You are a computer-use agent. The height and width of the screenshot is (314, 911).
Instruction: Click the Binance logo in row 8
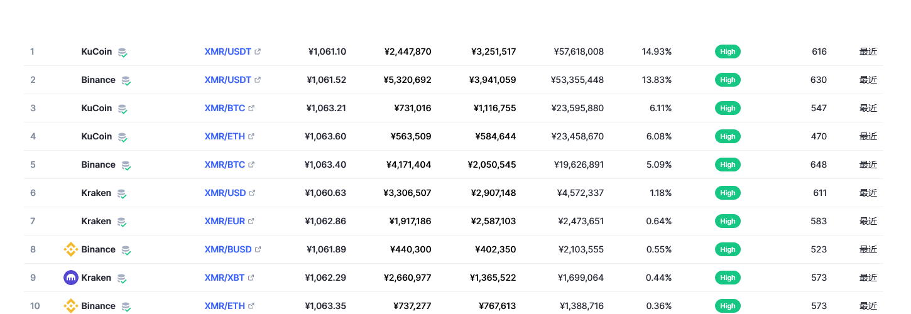click(x=71, y=249)
